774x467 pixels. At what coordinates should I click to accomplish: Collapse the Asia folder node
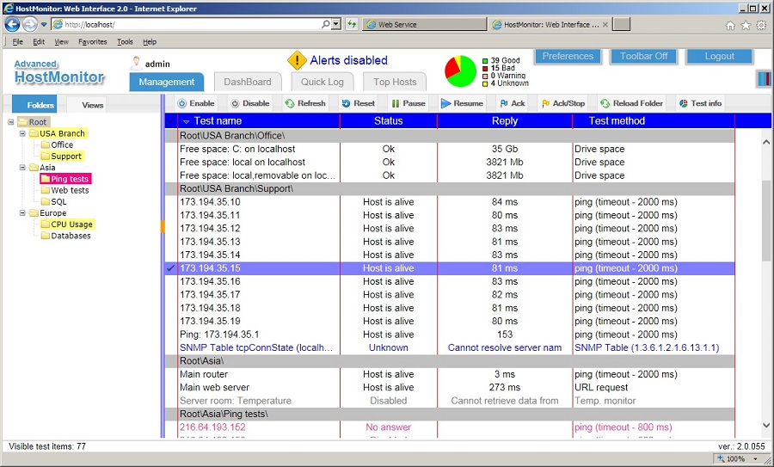22,168
